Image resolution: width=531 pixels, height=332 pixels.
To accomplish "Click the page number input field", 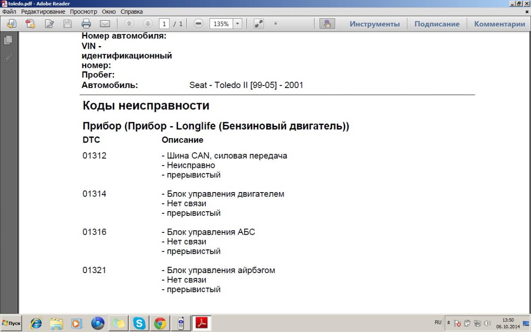I will point(164,24).
